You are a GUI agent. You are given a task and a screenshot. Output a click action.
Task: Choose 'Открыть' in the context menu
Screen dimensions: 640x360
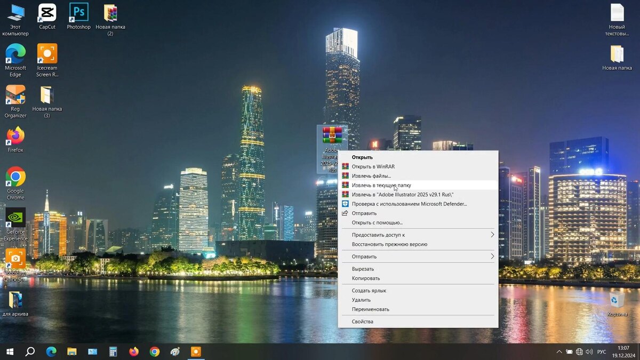(418, 157)
